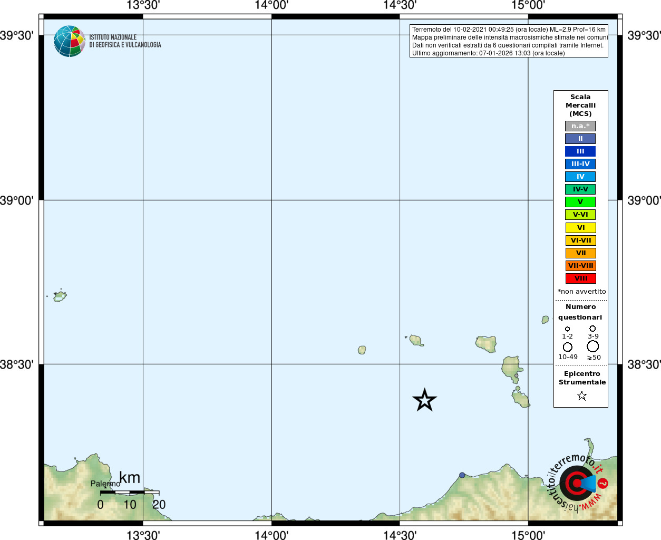Click Lipari island on the map
Screen dimensions: 661x540
tap(511, 369)
